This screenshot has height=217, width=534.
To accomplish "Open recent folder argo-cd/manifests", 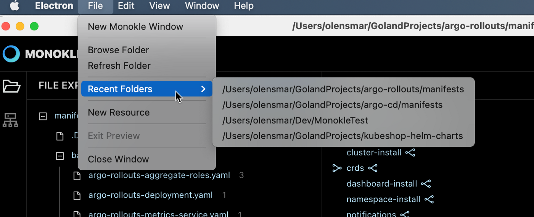I will click(343, 105).
